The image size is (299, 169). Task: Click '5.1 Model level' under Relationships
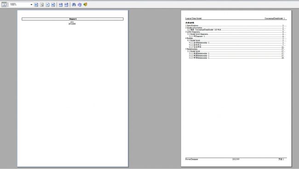pos(194,51)
